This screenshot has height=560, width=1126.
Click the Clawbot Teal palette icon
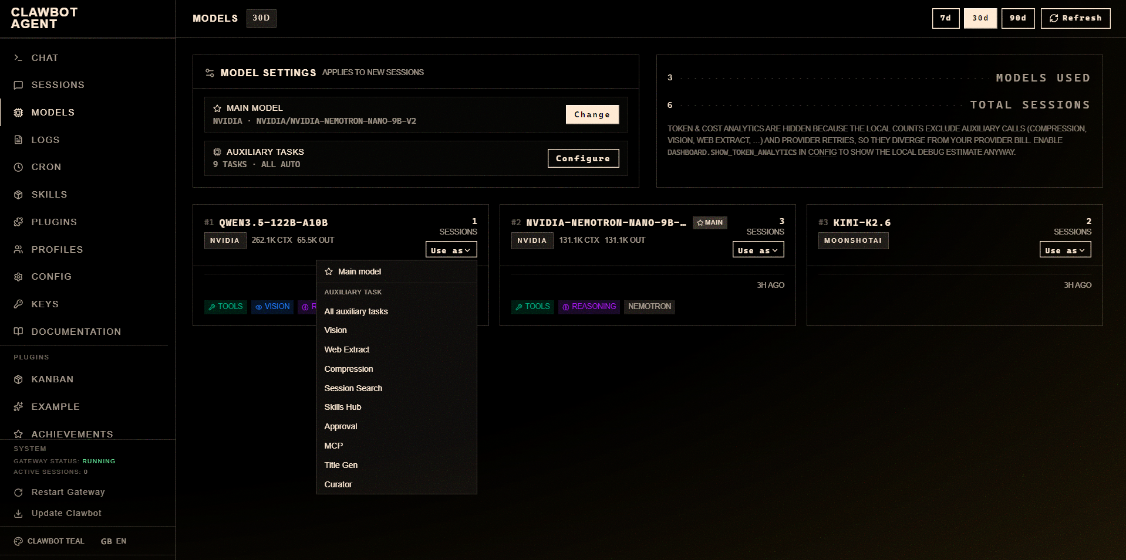pos(18,541)
